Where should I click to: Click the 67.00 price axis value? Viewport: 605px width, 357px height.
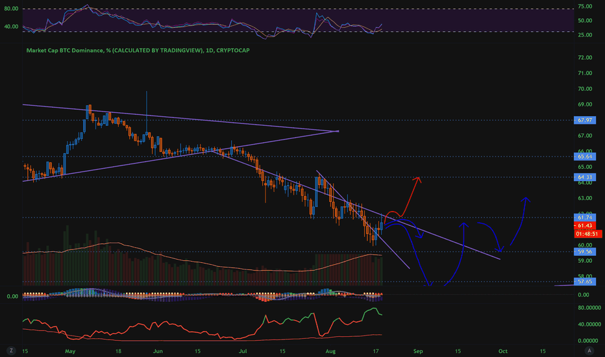585,136
